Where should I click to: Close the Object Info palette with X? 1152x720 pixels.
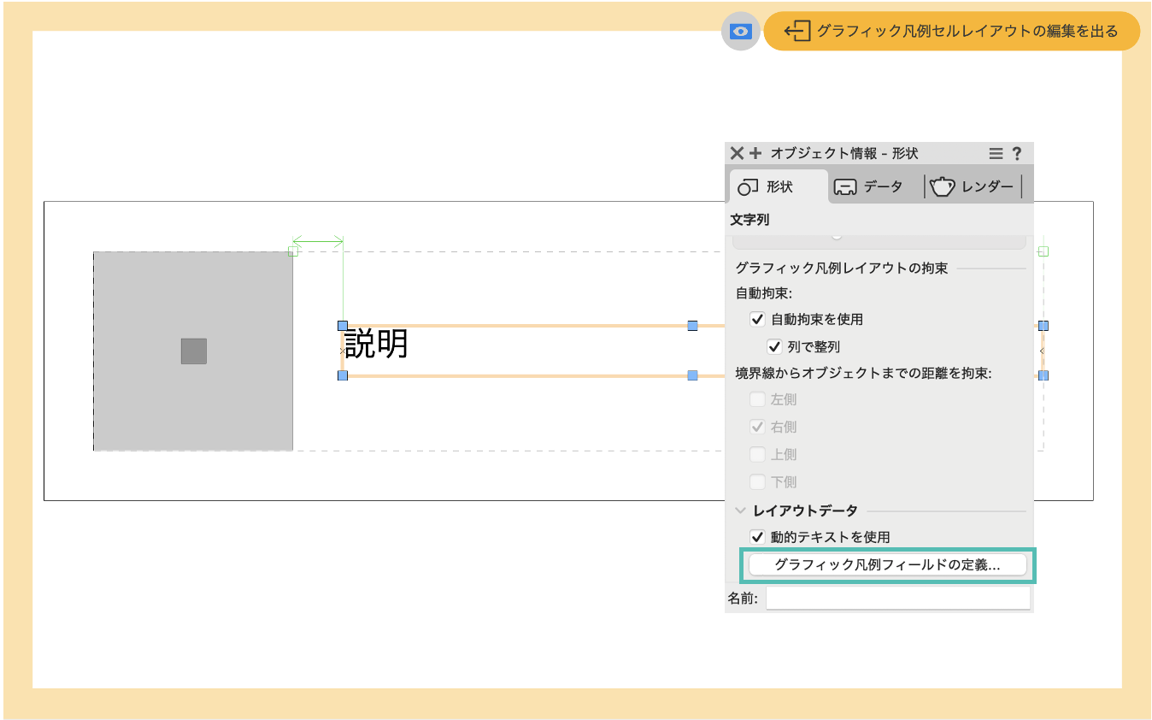click(737, 154)
